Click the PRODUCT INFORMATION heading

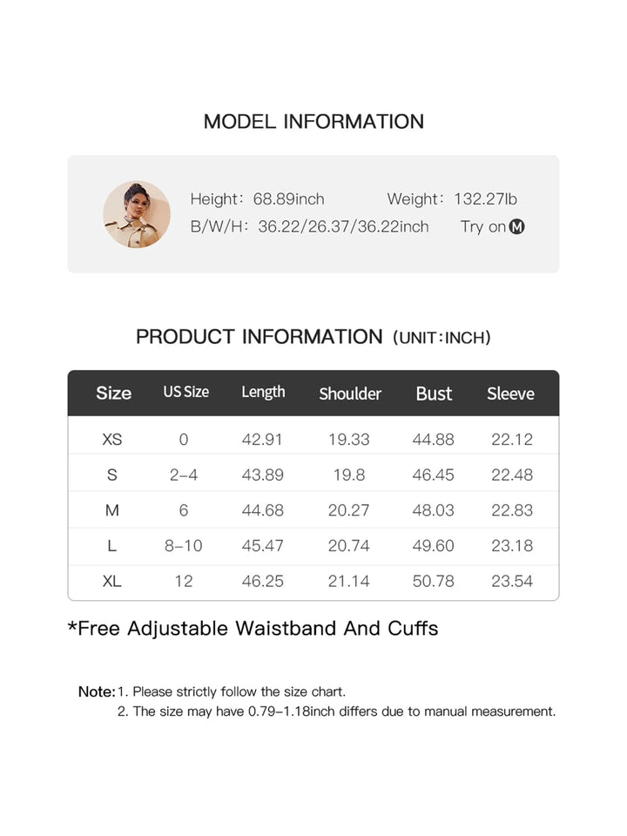click(259, 337)
